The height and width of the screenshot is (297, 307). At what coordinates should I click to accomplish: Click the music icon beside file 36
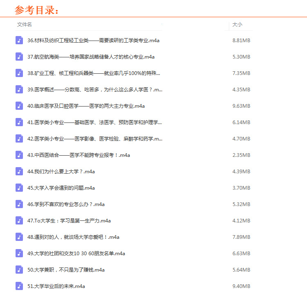[19, 40]
